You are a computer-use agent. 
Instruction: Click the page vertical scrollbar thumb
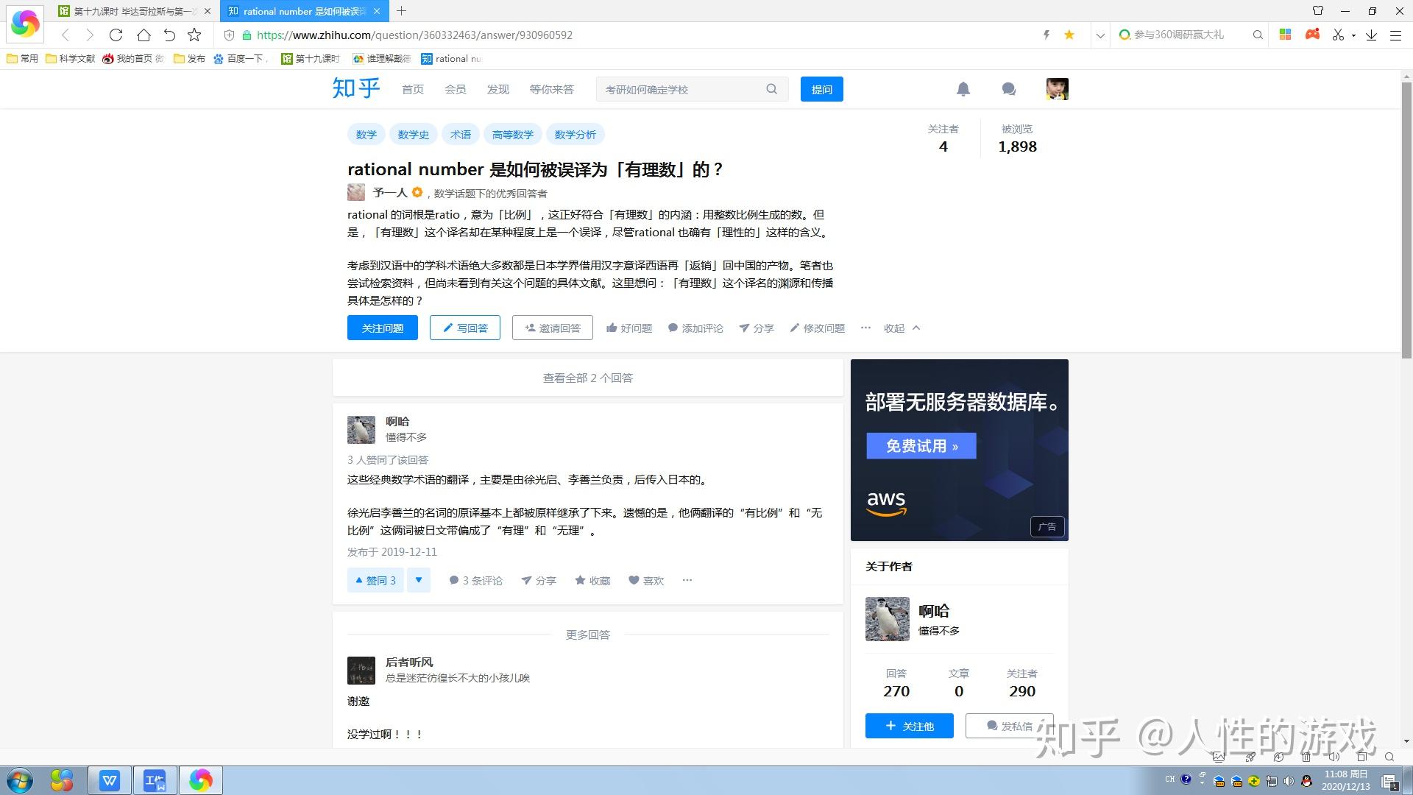1406,221
